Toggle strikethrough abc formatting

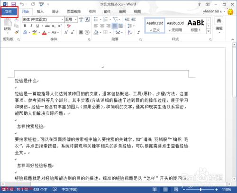click(x=47, y=26)
